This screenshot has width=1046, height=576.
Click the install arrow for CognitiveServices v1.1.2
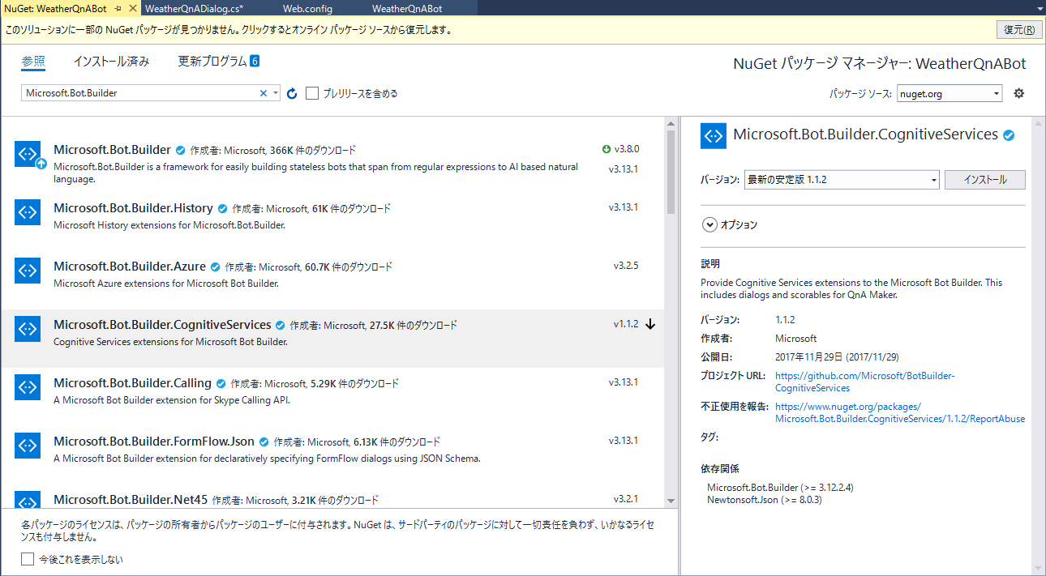tap(650, 324)
